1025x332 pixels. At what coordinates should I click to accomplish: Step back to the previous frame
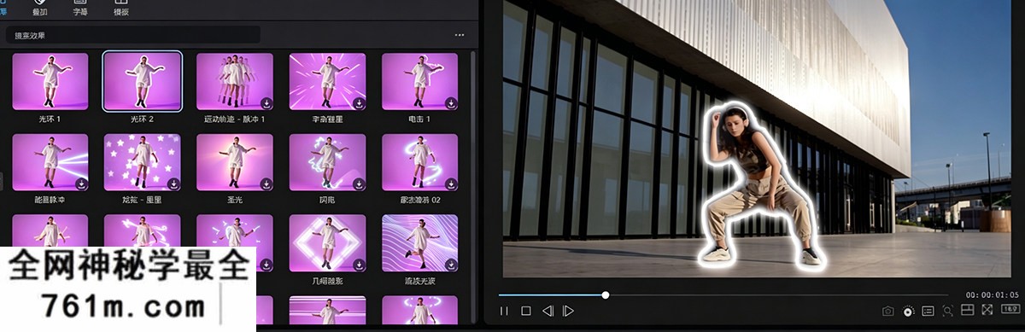(548, 312)
